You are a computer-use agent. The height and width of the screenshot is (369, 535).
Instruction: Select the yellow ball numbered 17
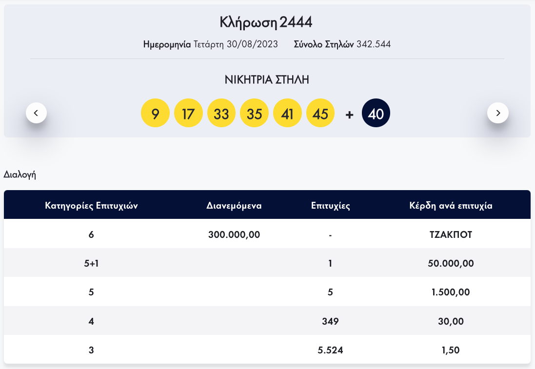188,114
